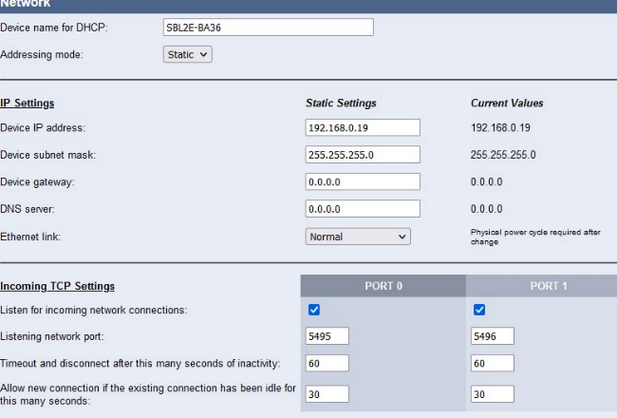
Task: Edit the Device name for DHCP field
Action: [x=269, y=28]
